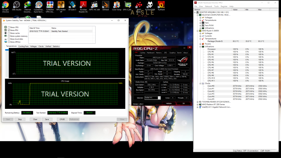This screenshot has width=281, height=158.
Task: Launch 3DMark desktop shortcut
Action: click(x=105, y=6)
